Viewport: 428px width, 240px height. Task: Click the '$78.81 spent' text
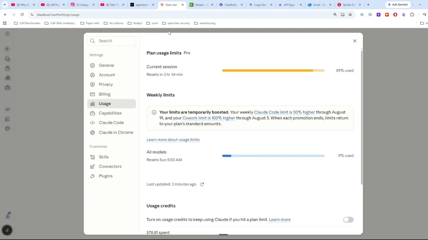pyautogui.click(x=158, y=232)
